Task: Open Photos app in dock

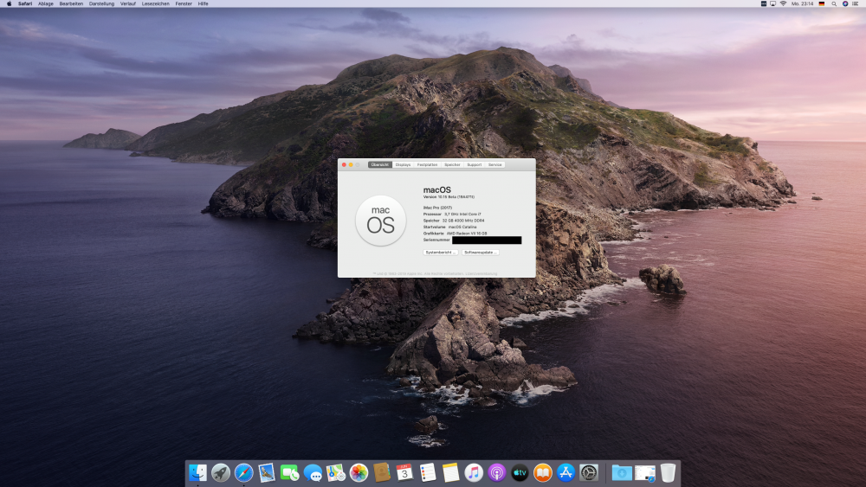Action: (359, 472)
